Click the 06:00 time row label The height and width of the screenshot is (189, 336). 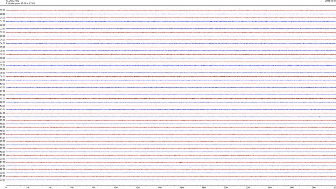[x=2, y=55]
